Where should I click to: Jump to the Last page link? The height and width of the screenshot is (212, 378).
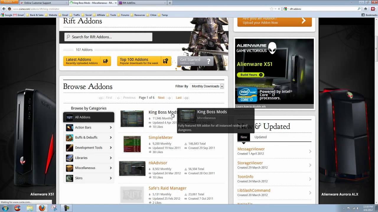pyautogui.click(x=179, y=98)
